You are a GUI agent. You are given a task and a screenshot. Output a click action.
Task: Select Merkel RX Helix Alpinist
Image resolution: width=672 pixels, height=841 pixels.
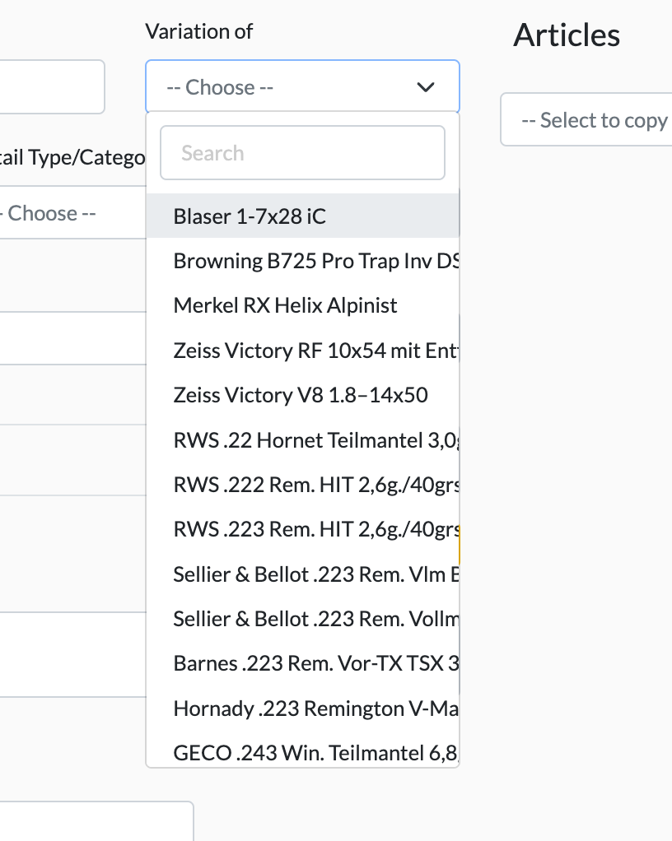(285, 305)
